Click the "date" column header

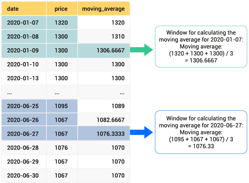(x=24, y=9)
